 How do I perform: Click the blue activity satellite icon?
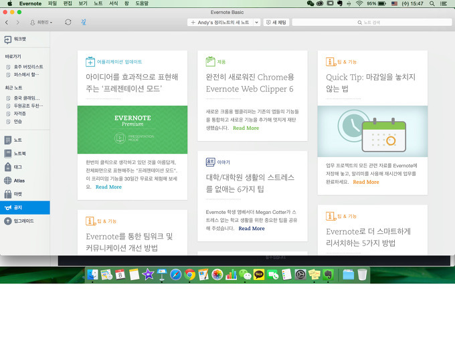pyautogui.click(x=84, y=22)
